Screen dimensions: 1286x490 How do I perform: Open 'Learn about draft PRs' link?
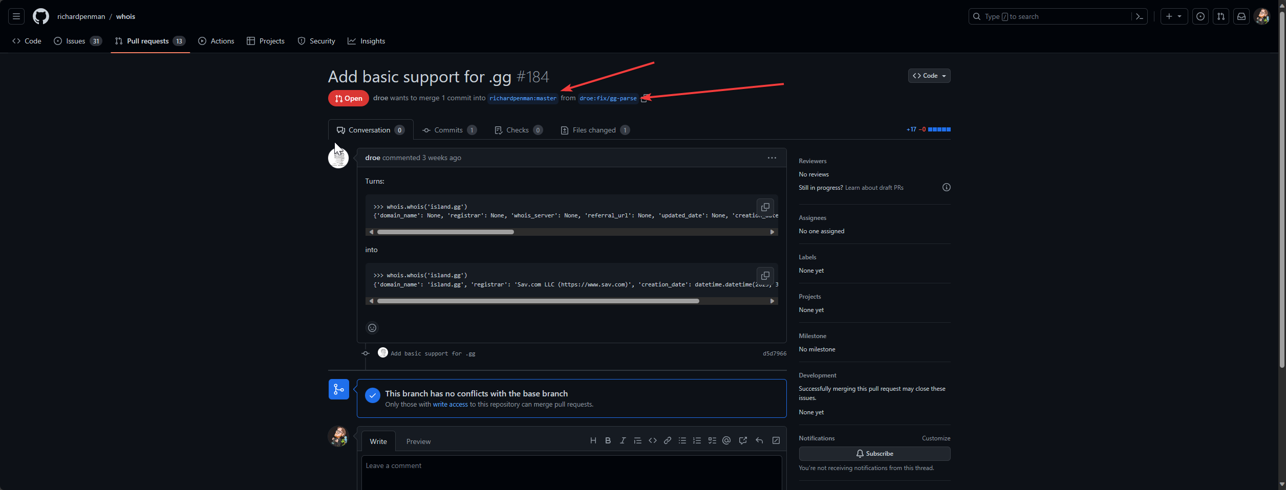(x=874, y=188)
